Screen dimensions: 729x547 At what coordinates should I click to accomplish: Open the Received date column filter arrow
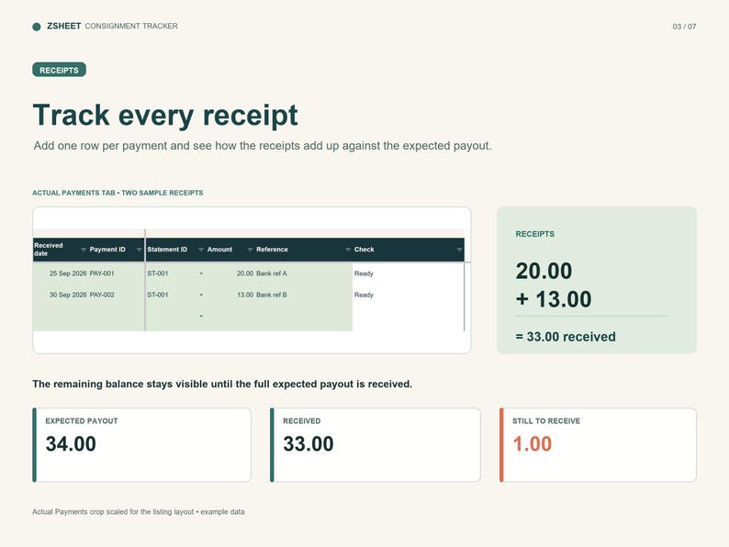pyautogui.click(x=84, y=250)
